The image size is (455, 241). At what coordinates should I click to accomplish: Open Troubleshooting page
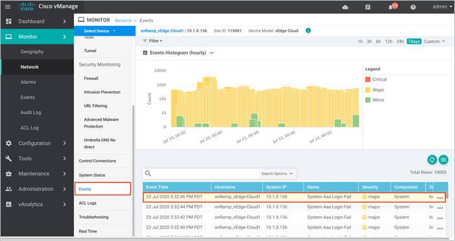94,217
